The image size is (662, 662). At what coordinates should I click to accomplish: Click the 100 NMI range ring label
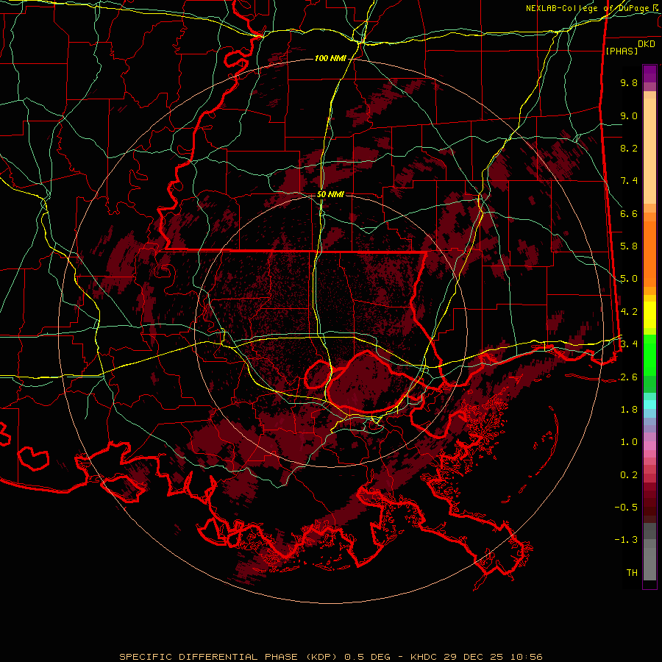pyautogui.click(x=330, y=58)
